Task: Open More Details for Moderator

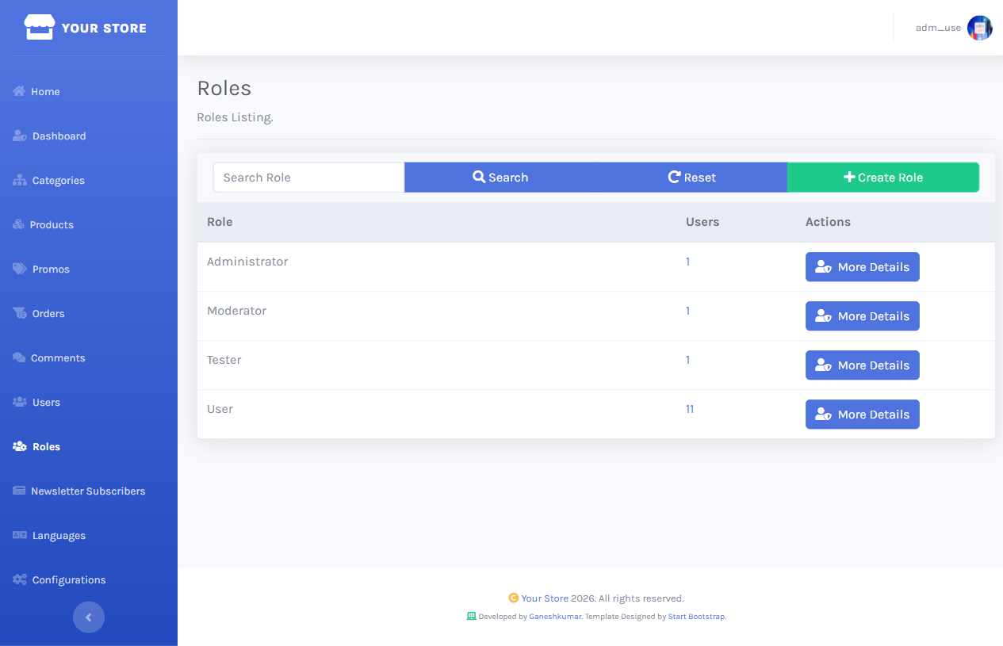Action: point(863,316)
